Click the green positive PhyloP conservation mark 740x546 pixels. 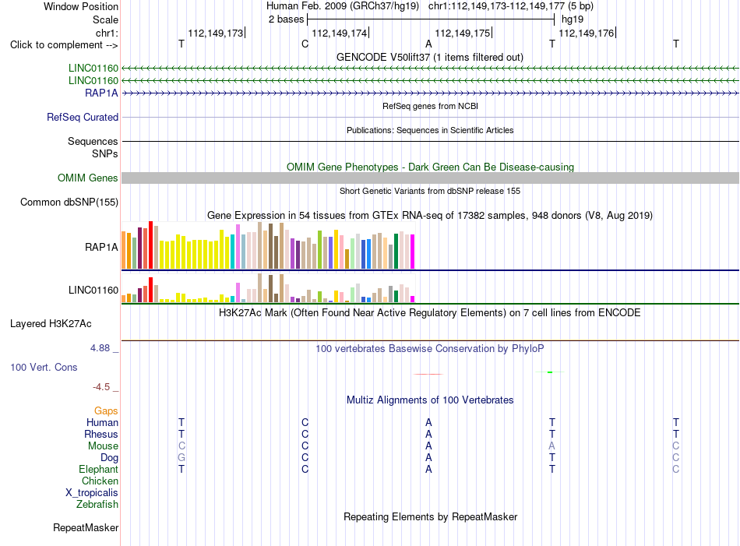[550, 372]
